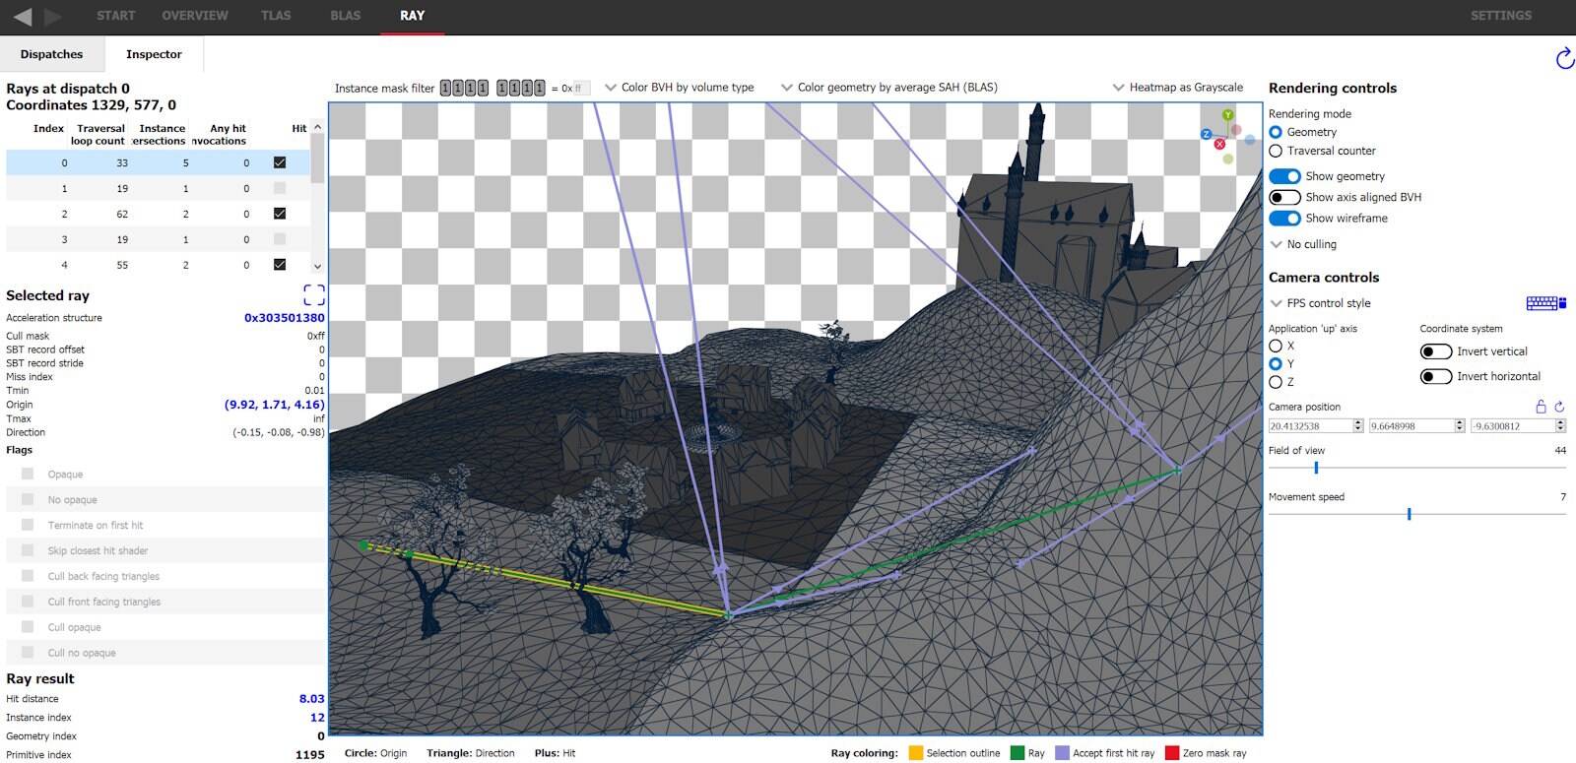Click the refresh icon at top right
1576x763 pixels.
click(1564, 59)
